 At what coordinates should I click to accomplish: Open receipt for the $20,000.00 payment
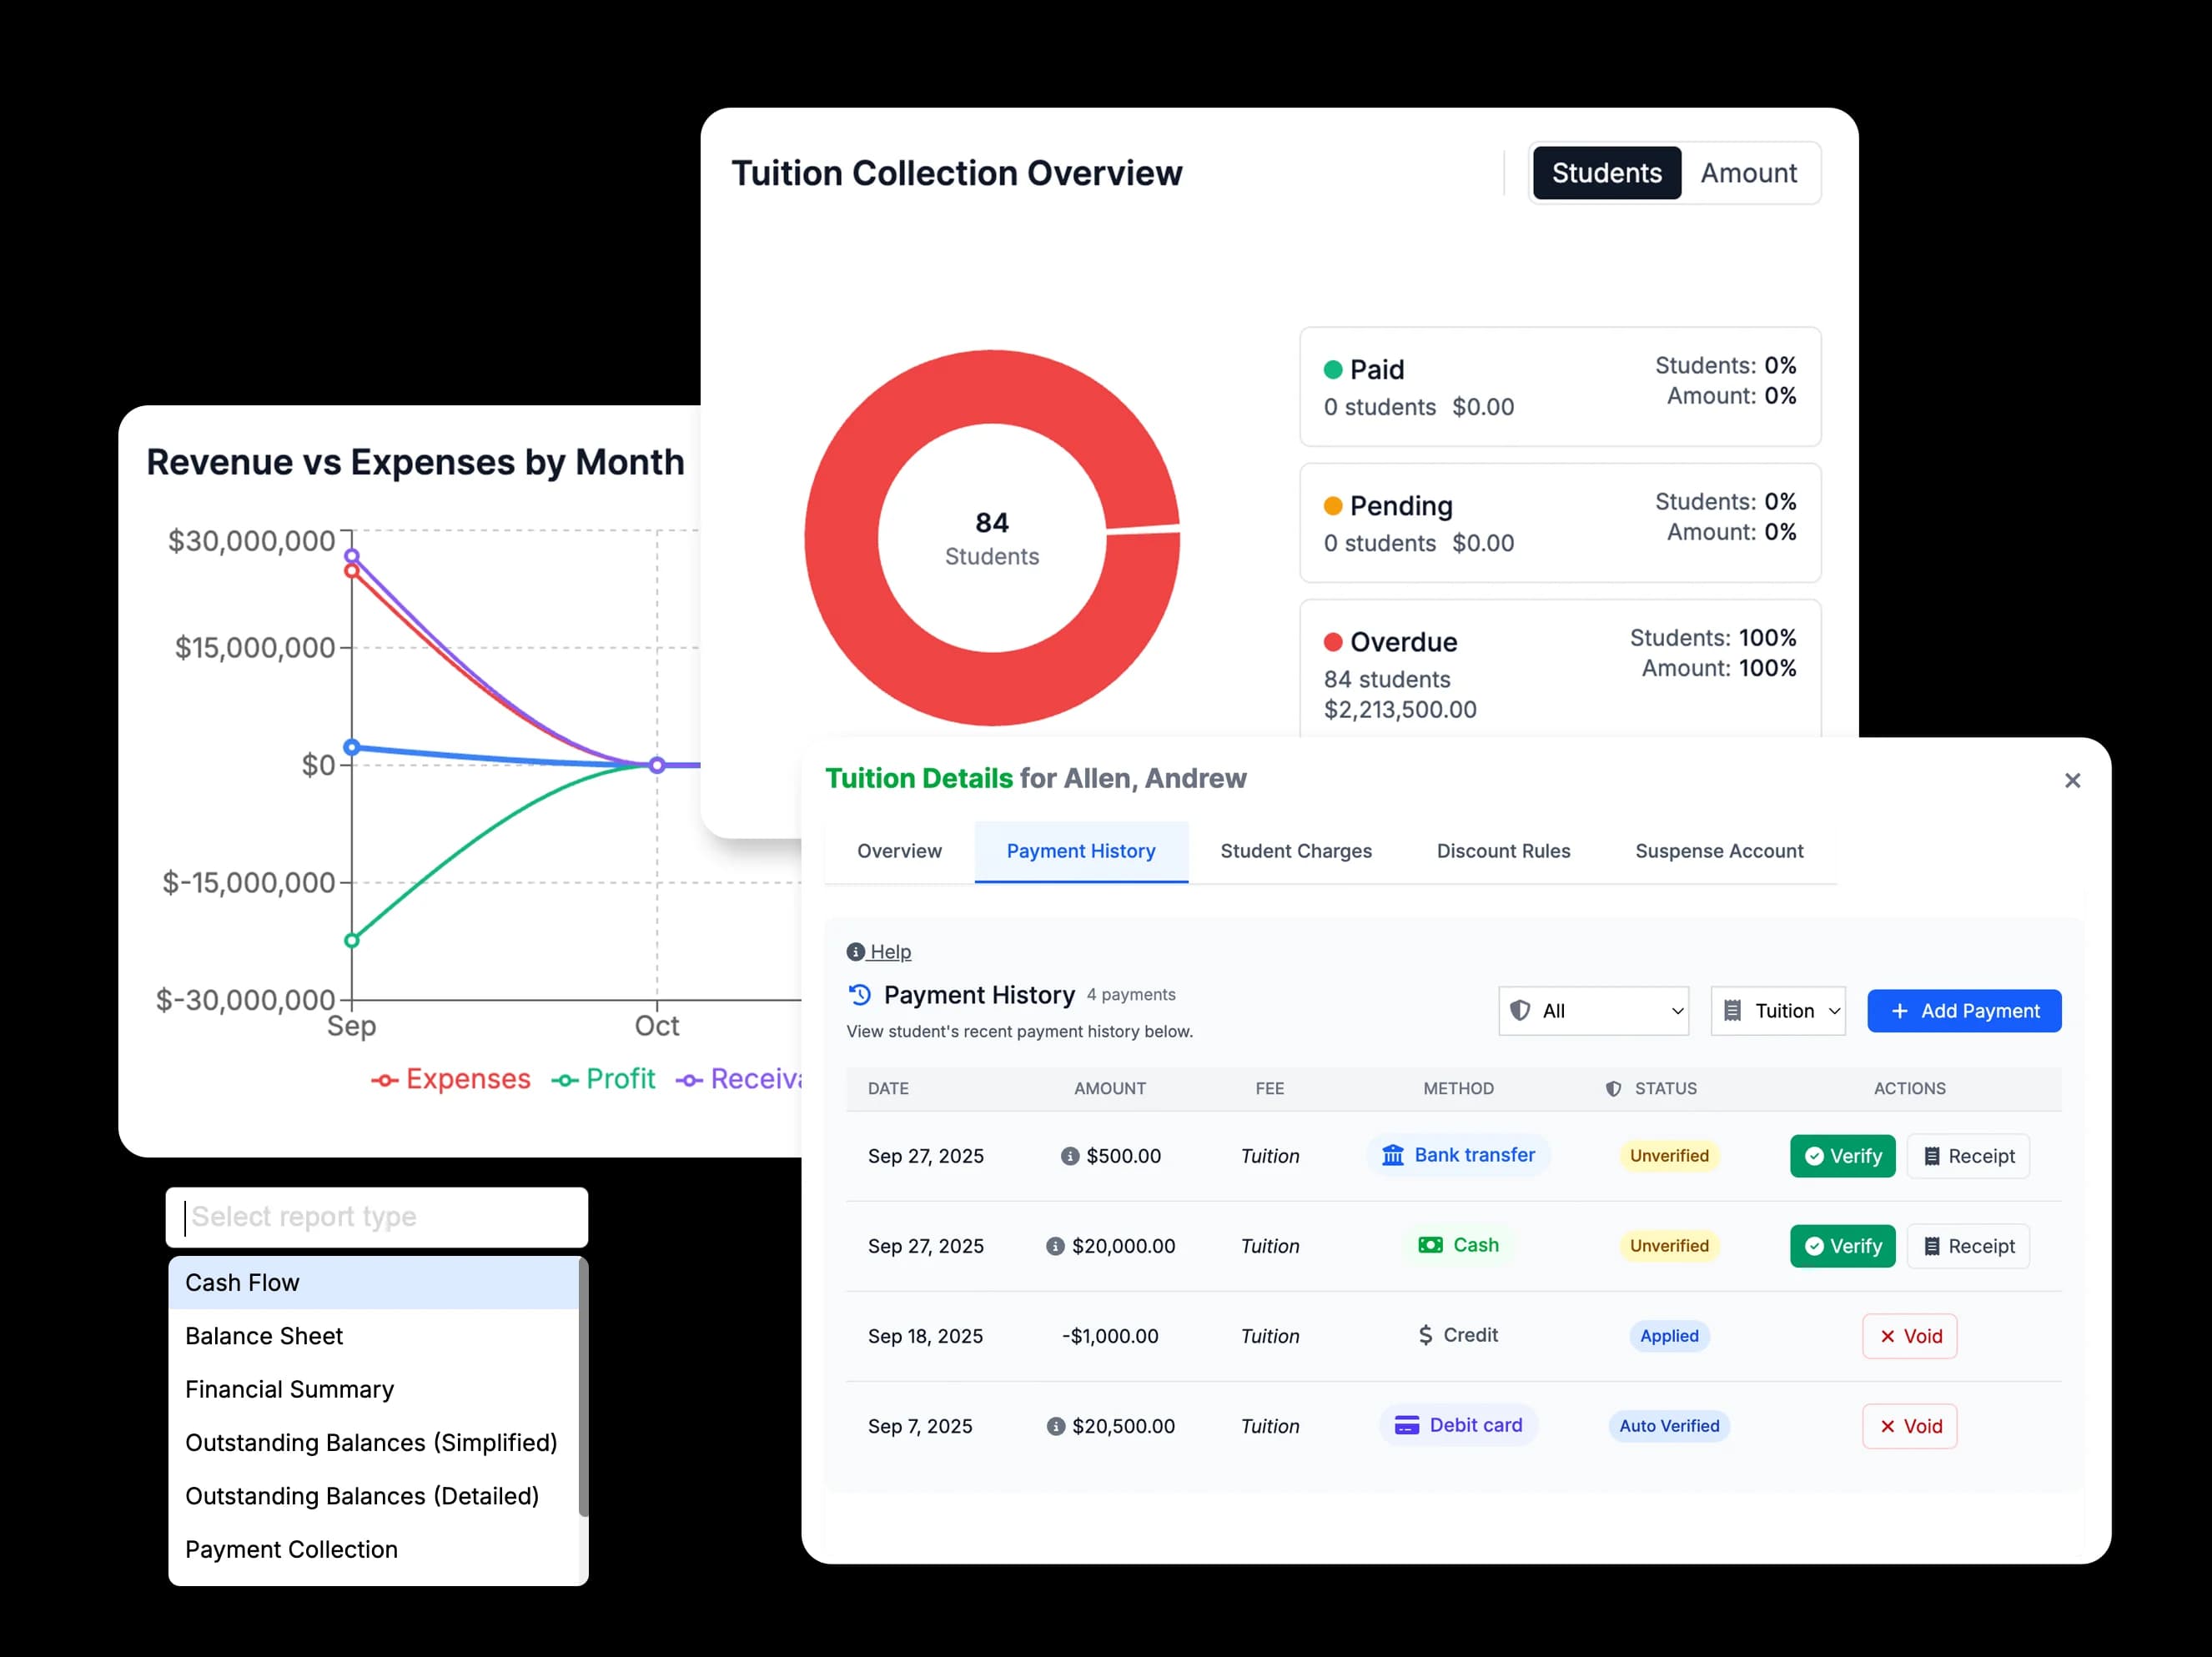point(1968,1246)
